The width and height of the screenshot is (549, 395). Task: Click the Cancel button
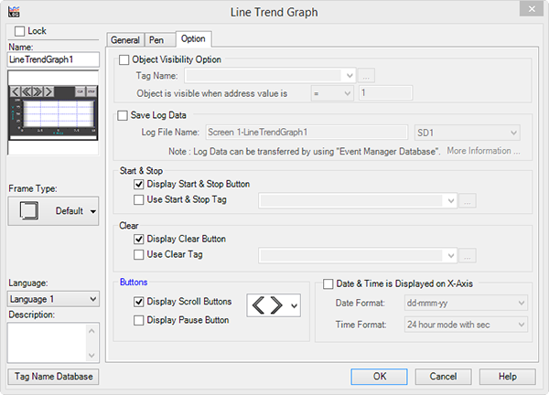pyautogui.click(x=443, y=377)
